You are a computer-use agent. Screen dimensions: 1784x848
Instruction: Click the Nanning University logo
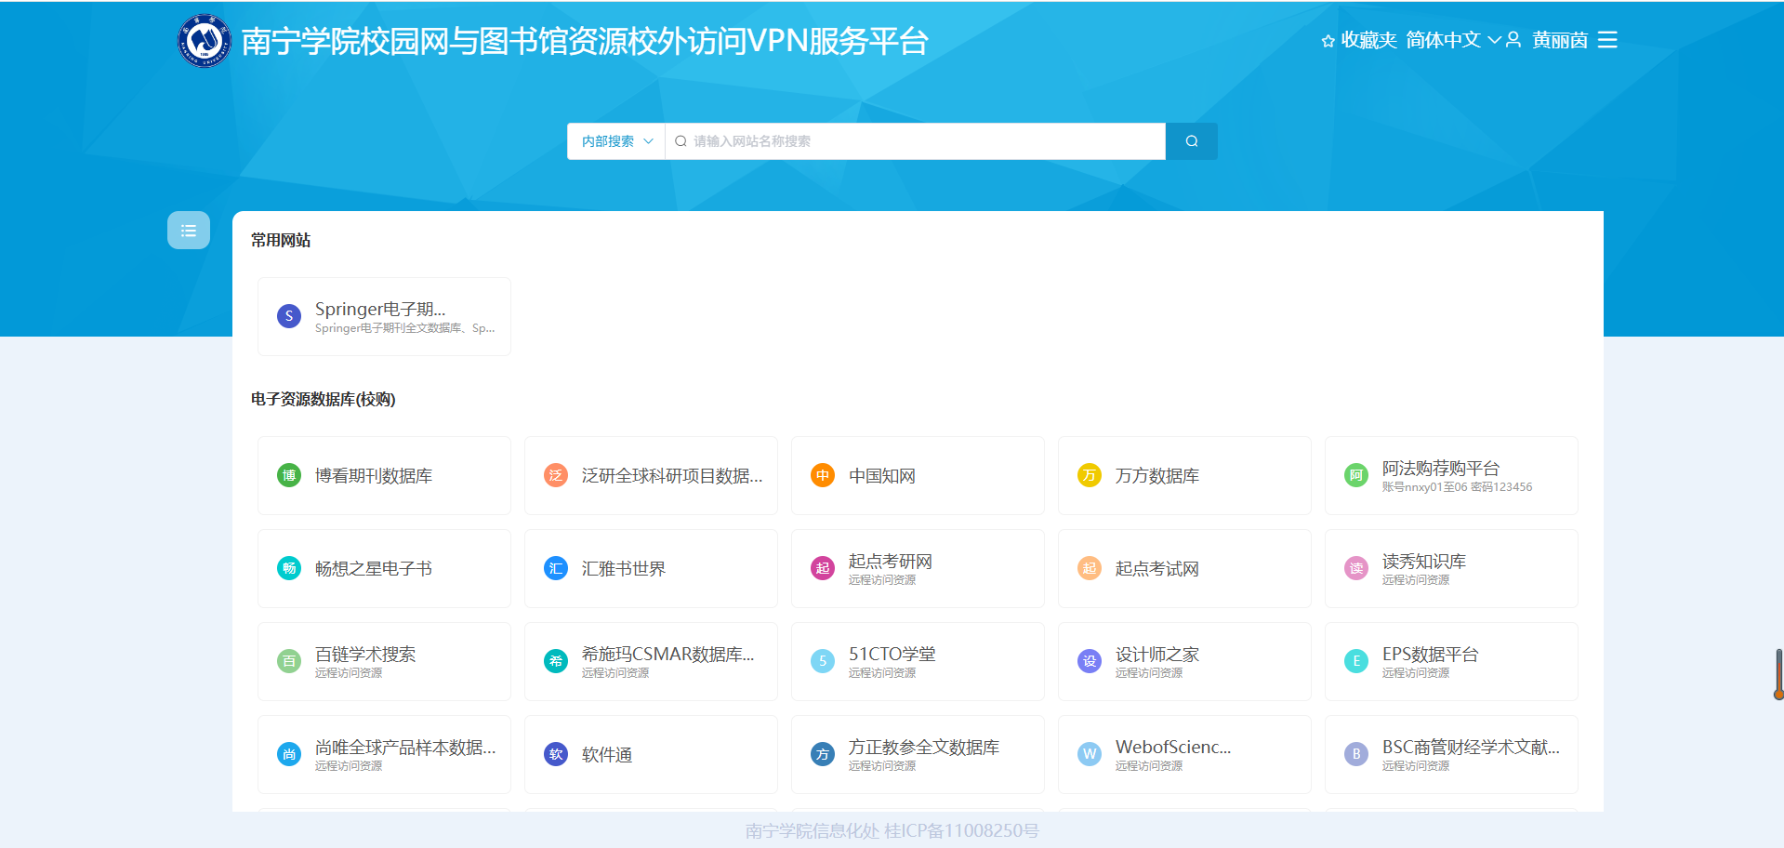(205, 41)
